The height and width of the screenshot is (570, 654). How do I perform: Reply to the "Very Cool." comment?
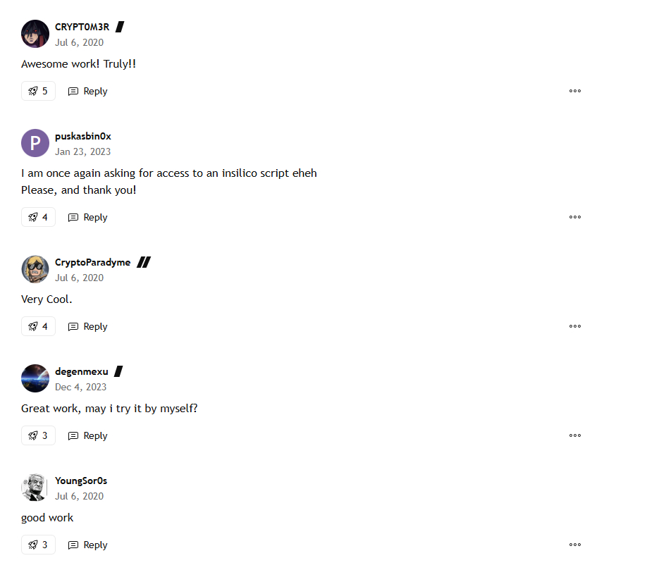88,326
